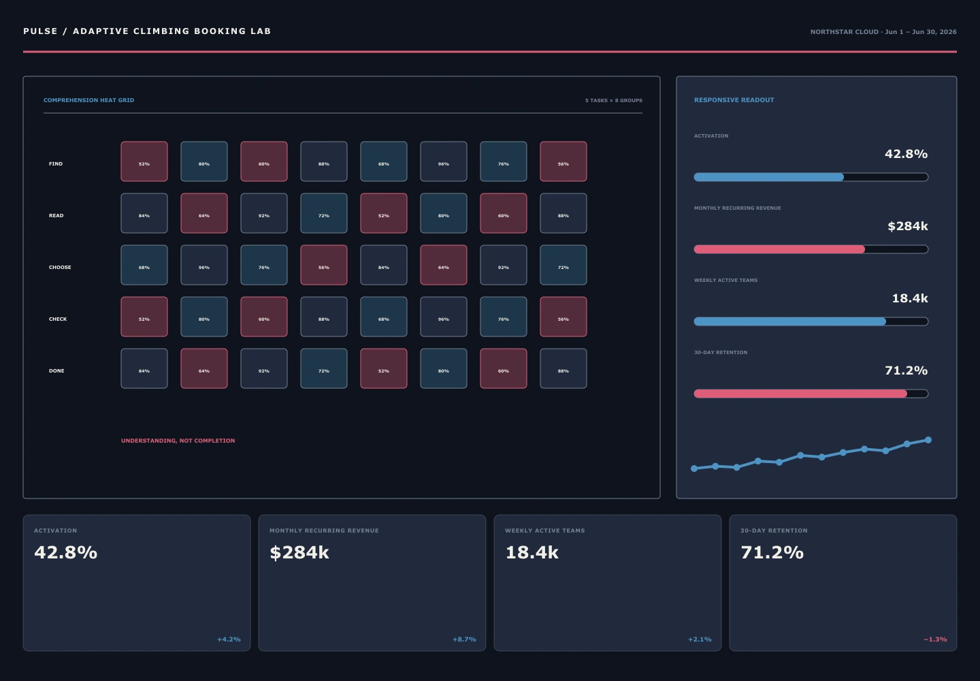Click the 72% cell in DONE row
980x681 pixels.
coord(324,368)
